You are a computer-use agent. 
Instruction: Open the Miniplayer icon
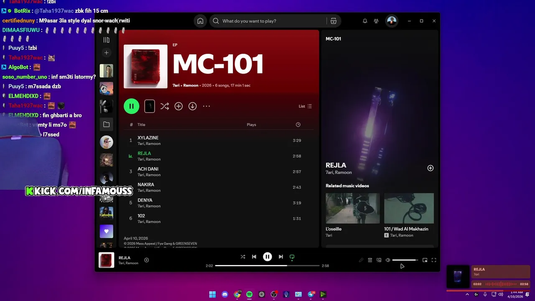425,260
